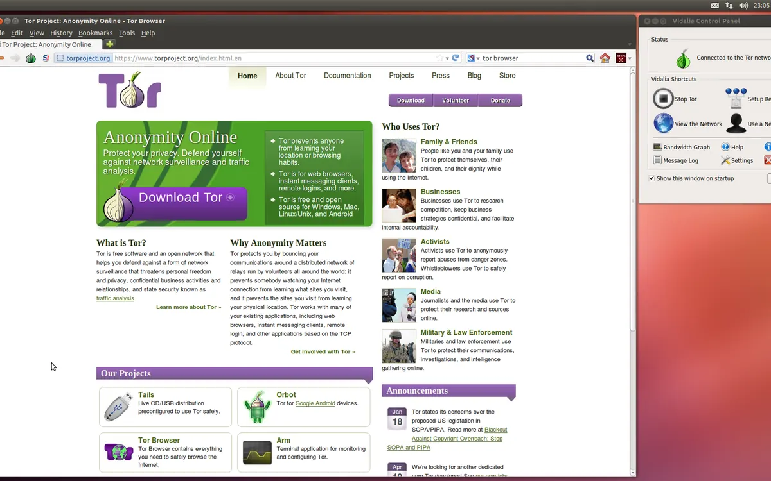
Task: Click Get involved with Tor link
Action: (x=323, y=351)
